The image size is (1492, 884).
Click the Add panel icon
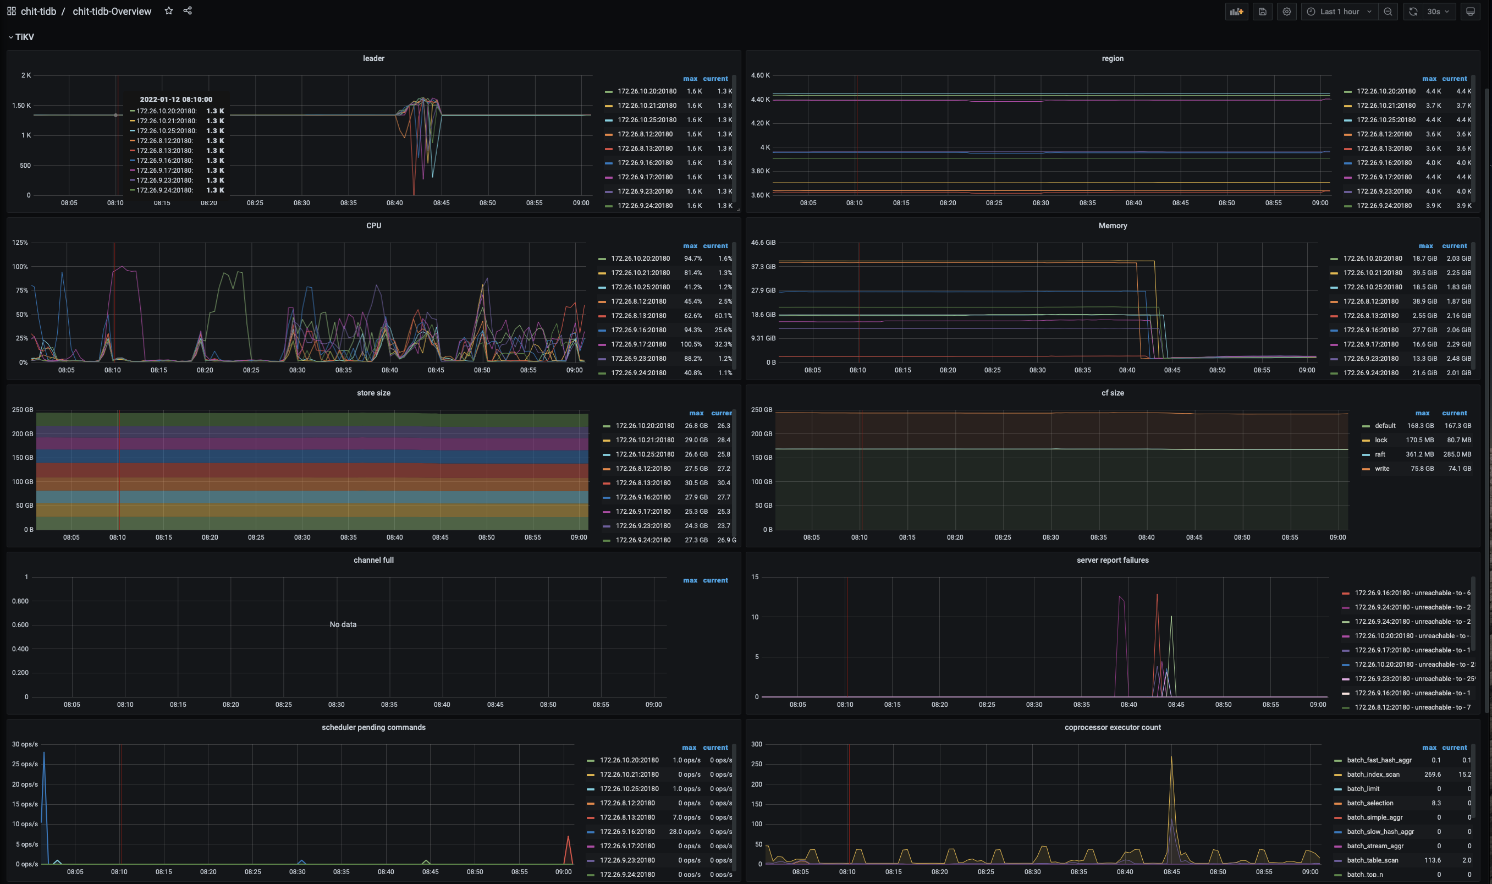click(x=1237, y=12)
